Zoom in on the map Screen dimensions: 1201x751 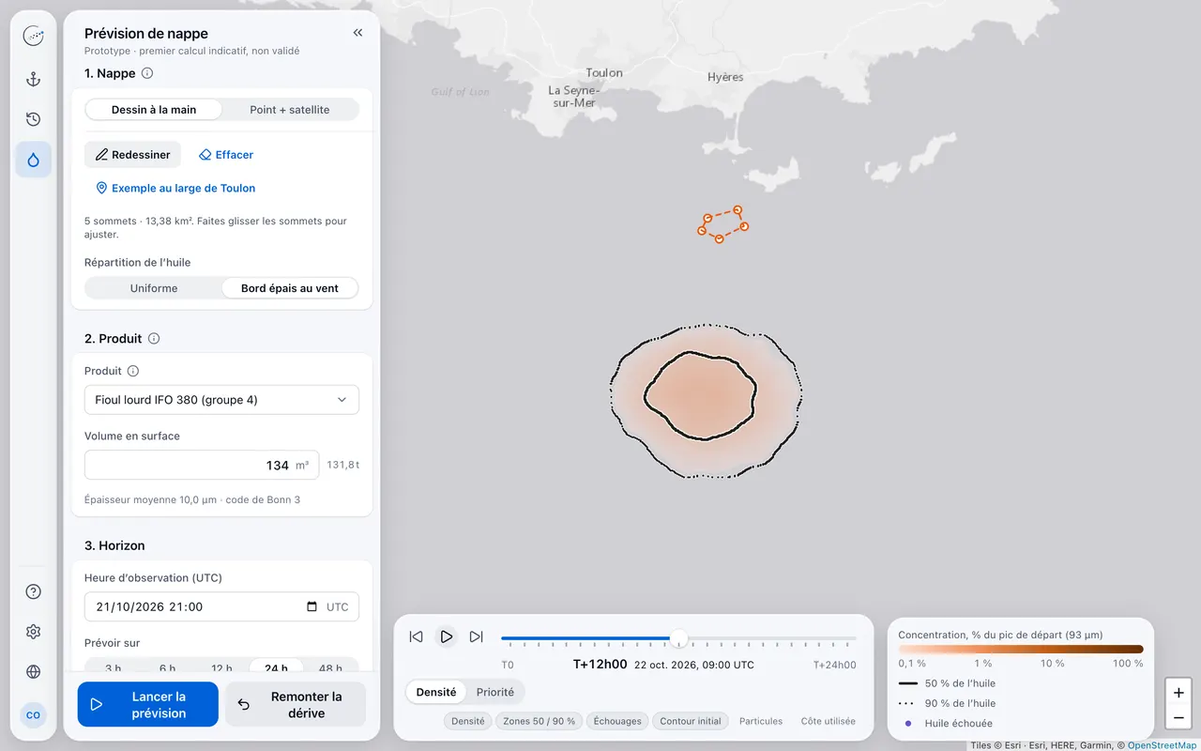coord(1178,693)
